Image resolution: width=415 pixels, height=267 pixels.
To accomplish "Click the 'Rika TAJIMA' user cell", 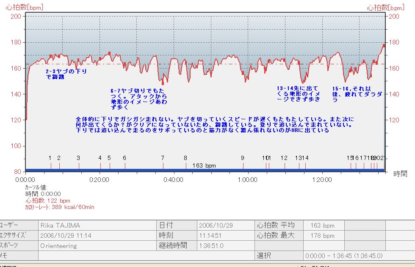I will click(x=97, y=225).
